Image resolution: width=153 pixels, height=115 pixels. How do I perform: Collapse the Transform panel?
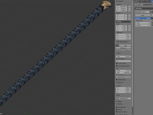click(117, 1)
